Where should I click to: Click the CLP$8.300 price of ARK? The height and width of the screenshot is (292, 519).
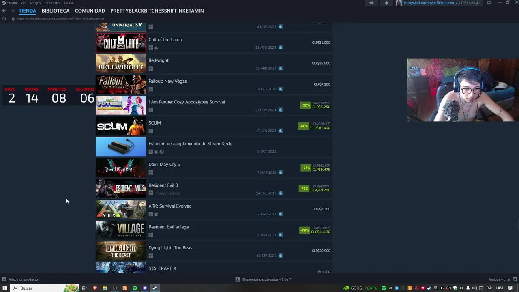click(x=322, y=209)
